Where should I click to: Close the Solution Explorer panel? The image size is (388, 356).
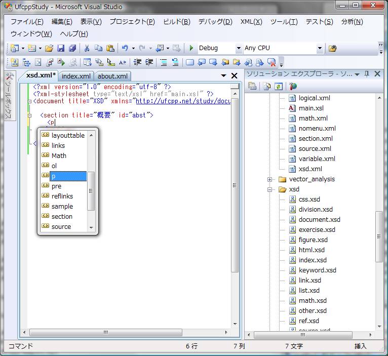(377, 74)
